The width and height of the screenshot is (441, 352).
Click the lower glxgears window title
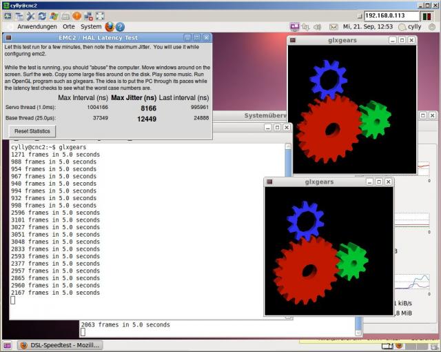coord(319,182)
